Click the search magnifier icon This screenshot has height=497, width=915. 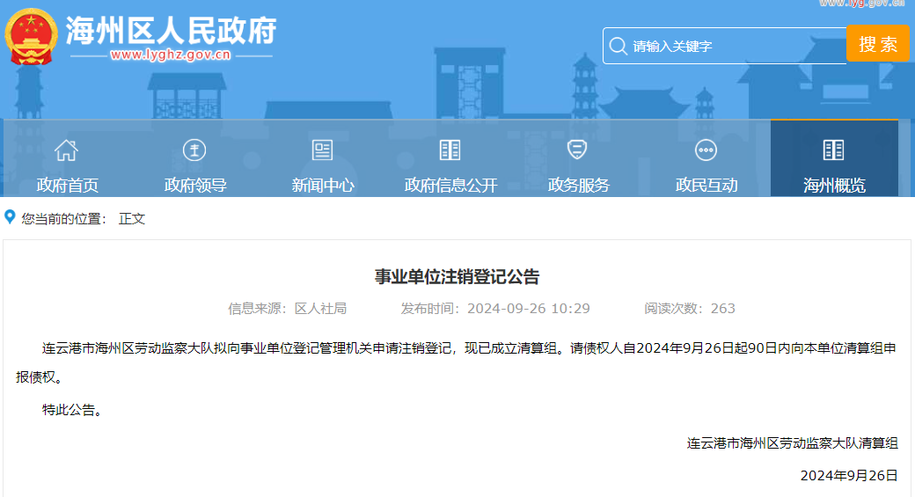pyautogui.click(x=618, y=46)
